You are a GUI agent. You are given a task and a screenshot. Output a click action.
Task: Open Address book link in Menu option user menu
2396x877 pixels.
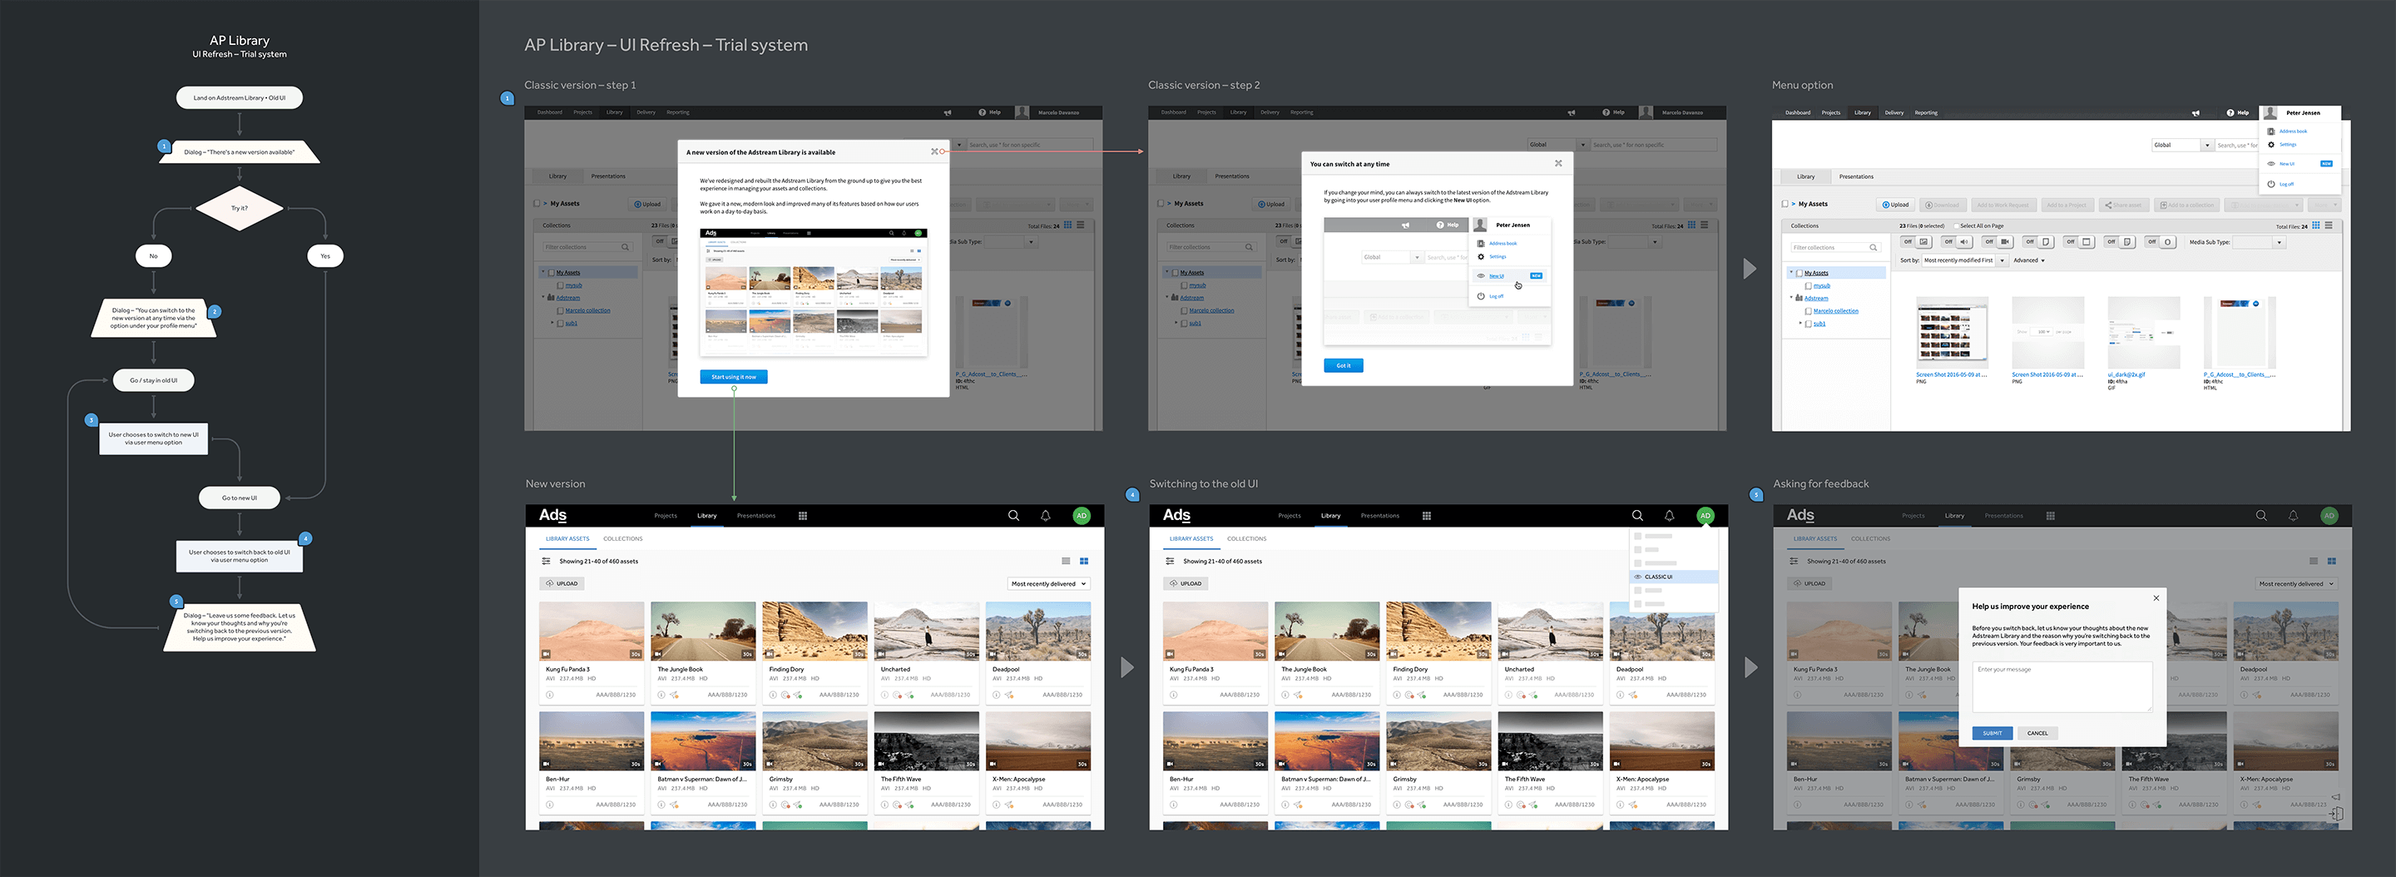(2294, 132)
